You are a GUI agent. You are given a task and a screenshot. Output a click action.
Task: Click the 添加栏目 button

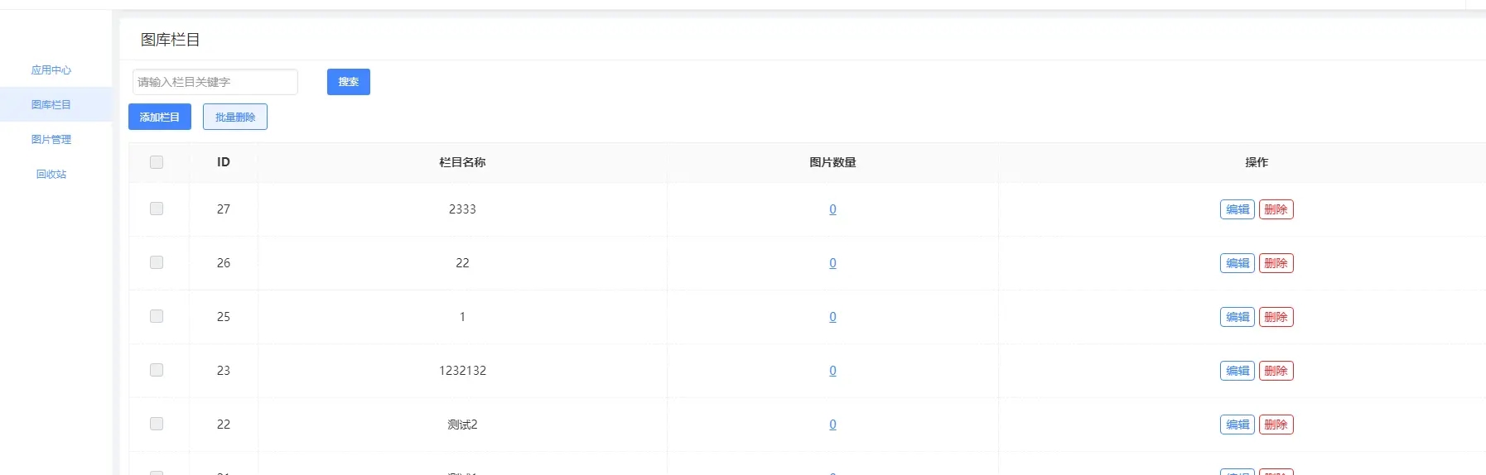click(x=160, y=117)
